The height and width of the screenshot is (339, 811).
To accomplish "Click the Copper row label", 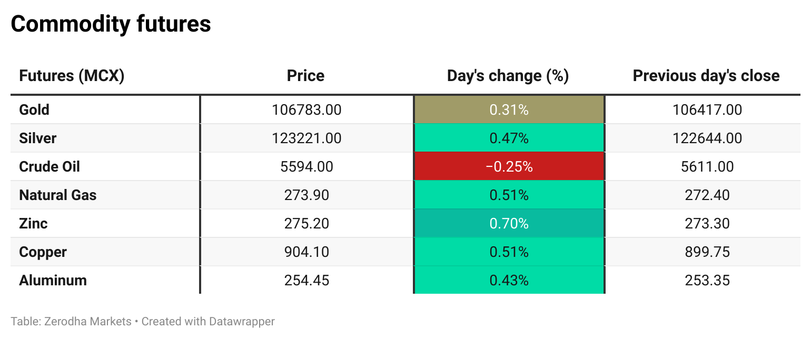I will (x=43, y=252).
